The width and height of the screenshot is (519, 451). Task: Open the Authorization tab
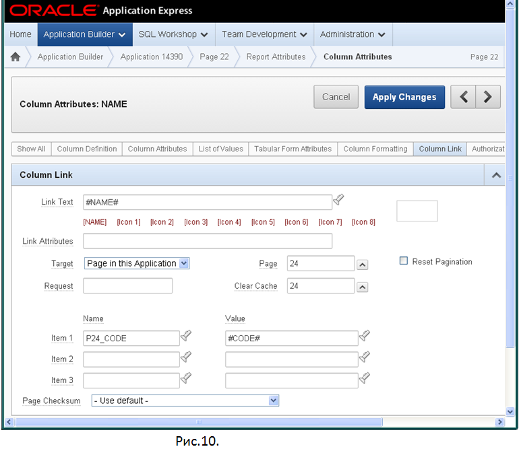pyautogui.click(x=486, y=149)
